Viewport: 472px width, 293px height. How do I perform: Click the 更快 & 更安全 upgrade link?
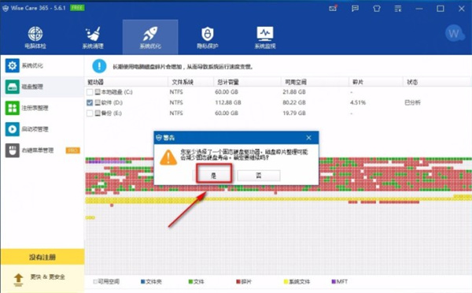47,276
